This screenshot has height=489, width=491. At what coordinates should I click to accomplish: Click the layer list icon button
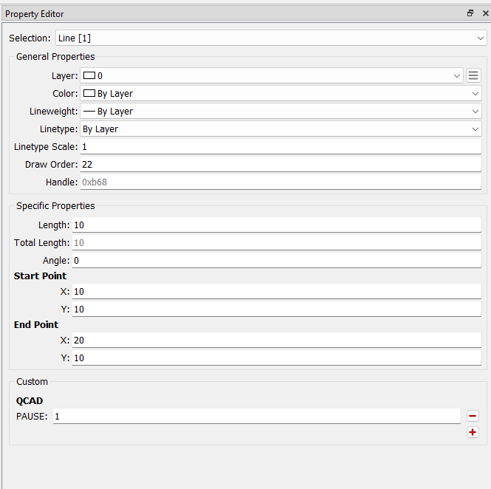pyautogui.click(x=473, y=75)
